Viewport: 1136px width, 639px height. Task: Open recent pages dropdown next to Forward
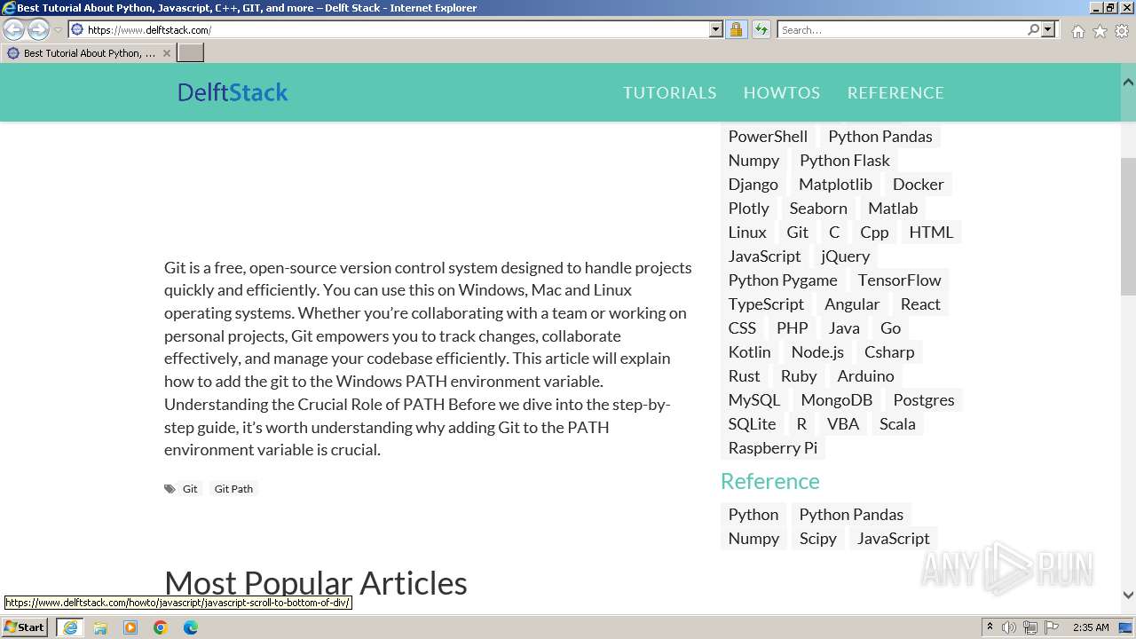[58, 30]
